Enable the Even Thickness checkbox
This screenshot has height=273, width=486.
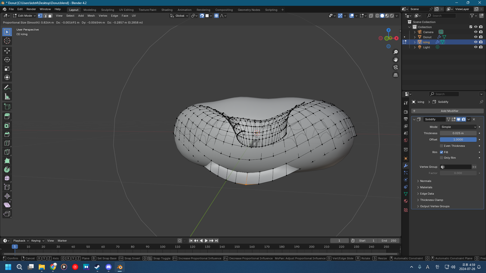click(441, 146)
